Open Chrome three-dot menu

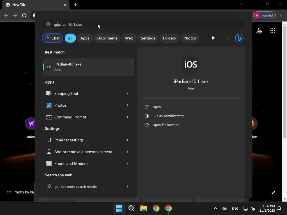pyautogui.click(x=281, y=15)
